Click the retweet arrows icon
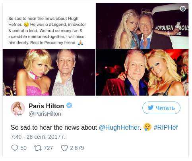The height and width of the screenshot is (161, 192). [38, 148]
